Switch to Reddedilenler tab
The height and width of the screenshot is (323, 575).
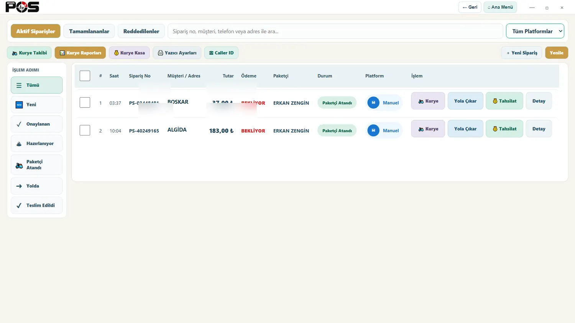point(141,31)
